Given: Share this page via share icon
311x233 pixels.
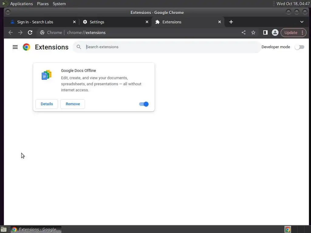Looking at the screenshot, I should tap(244, 32).
